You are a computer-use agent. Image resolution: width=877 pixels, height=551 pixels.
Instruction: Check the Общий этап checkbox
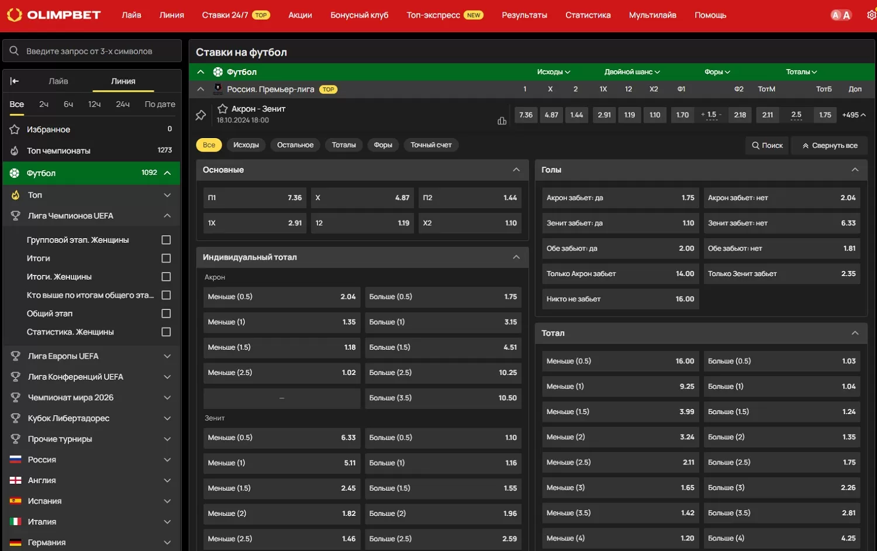click(165, 314)
